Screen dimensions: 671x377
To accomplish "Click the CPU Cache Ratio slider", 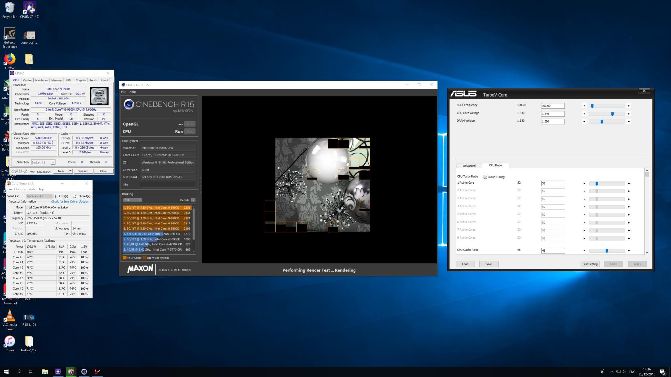I will click(607, 251).
